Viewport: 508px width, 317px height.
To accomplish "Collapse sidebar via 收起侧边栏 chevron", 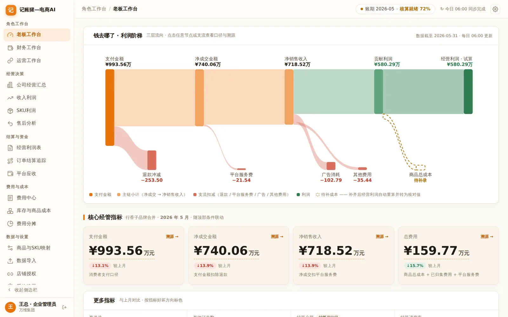I will 10,290.
